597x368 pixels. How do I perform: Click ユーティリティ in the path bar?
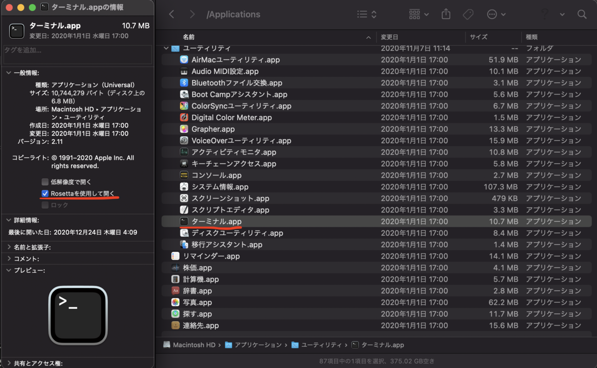click(317, 345)
